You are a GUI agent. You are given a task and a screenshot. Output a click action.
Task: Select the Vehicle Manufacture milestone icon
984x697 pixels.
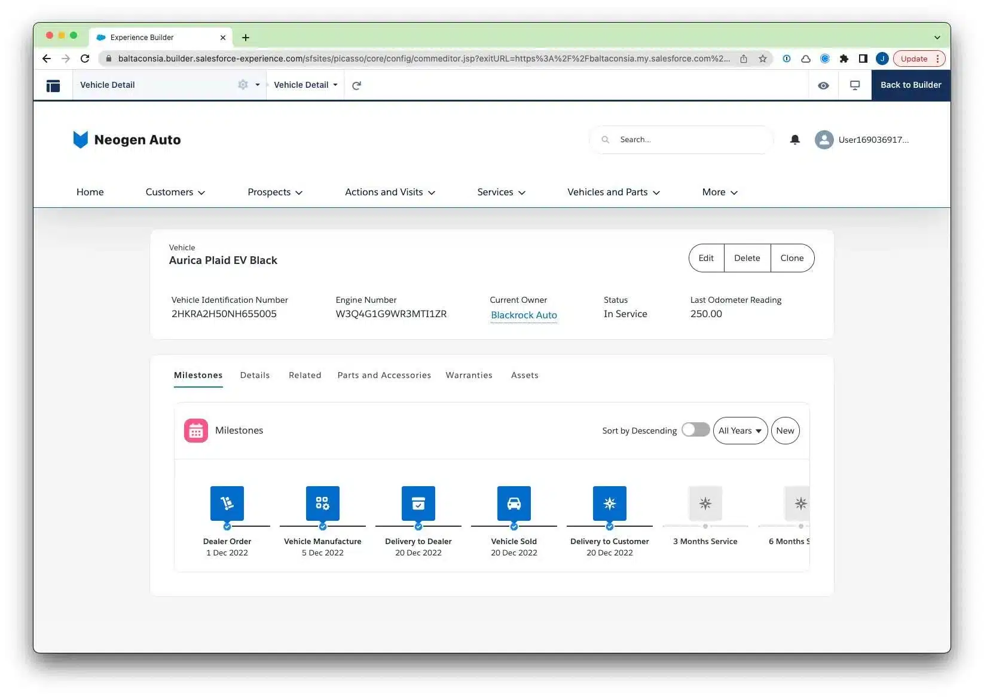click(322, 503)
